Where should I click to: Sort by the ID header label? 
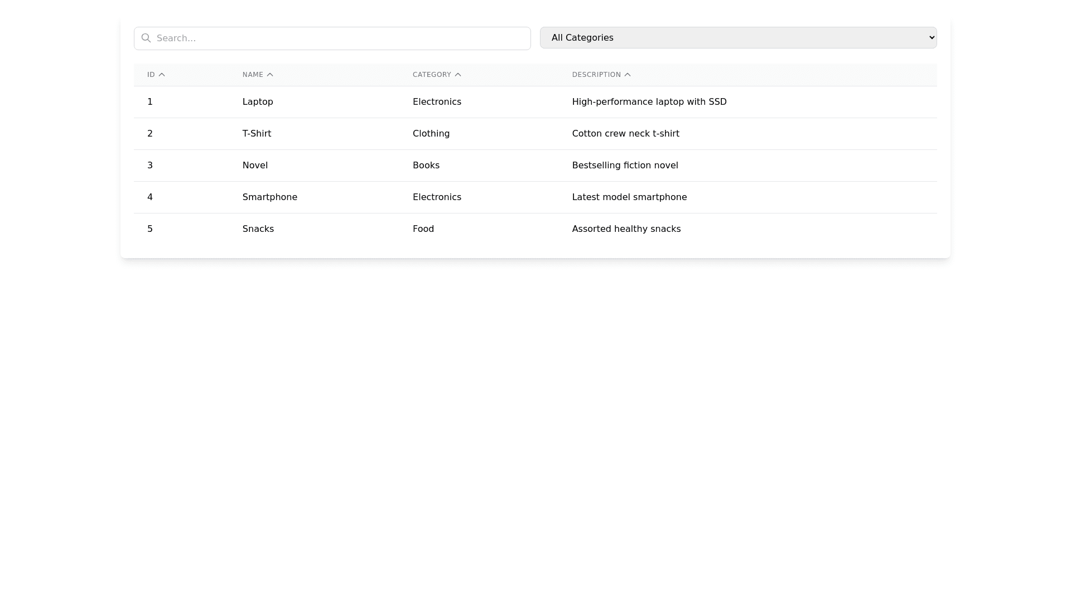tap(151, 75)
